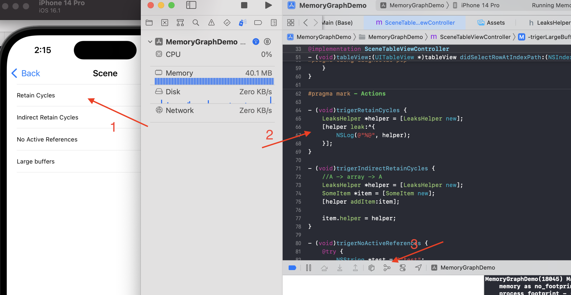Collapse the MemoryGraphDemo process disclosure arrow
The image size is (571, 295).
[x=150, y=42]
